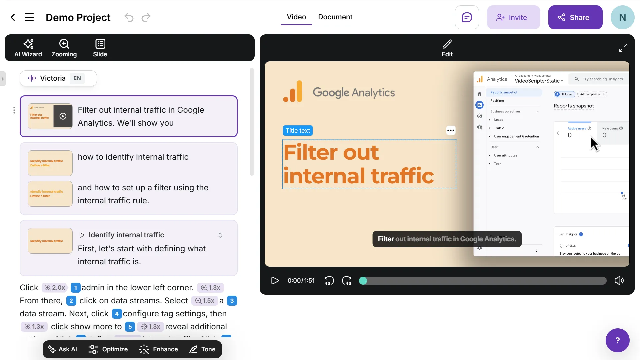
Task: Open the user avatar N menu
Action: pyautogui.click(x=622, y=17)
